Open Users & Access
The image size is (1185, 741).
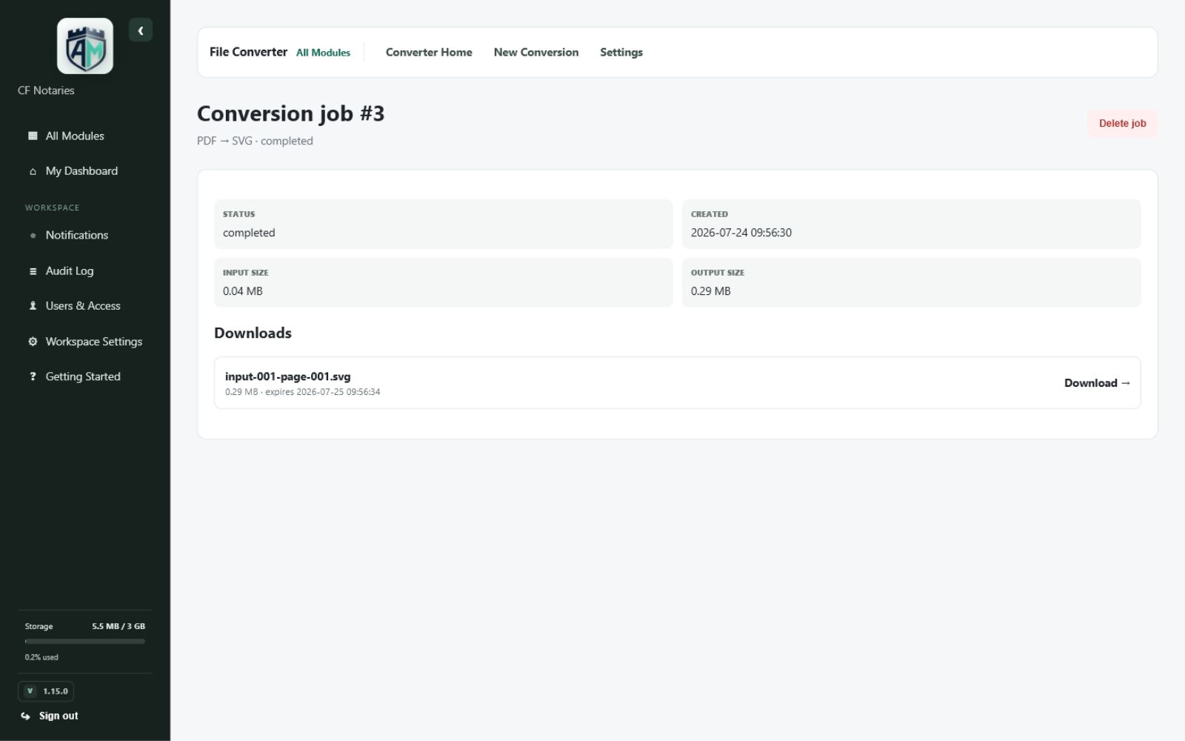[83, 305]
